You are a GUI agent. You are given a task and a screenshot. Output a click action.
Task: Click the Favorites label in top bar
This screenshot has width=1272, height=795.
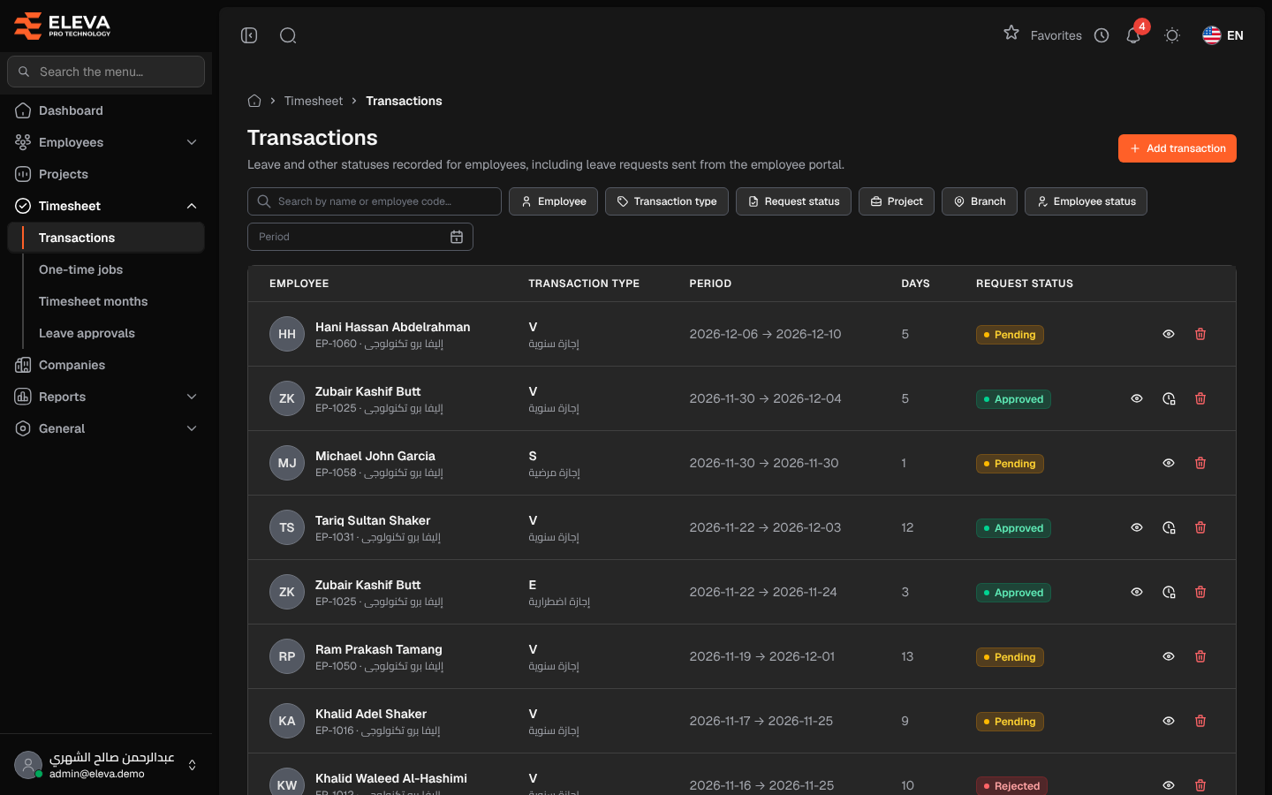pyautogui.click(x=1056, y=35)
